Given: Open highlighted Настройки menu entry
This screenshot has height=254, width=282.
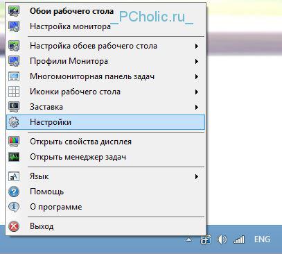Looking at the screenshot, I should click(105, 122).
